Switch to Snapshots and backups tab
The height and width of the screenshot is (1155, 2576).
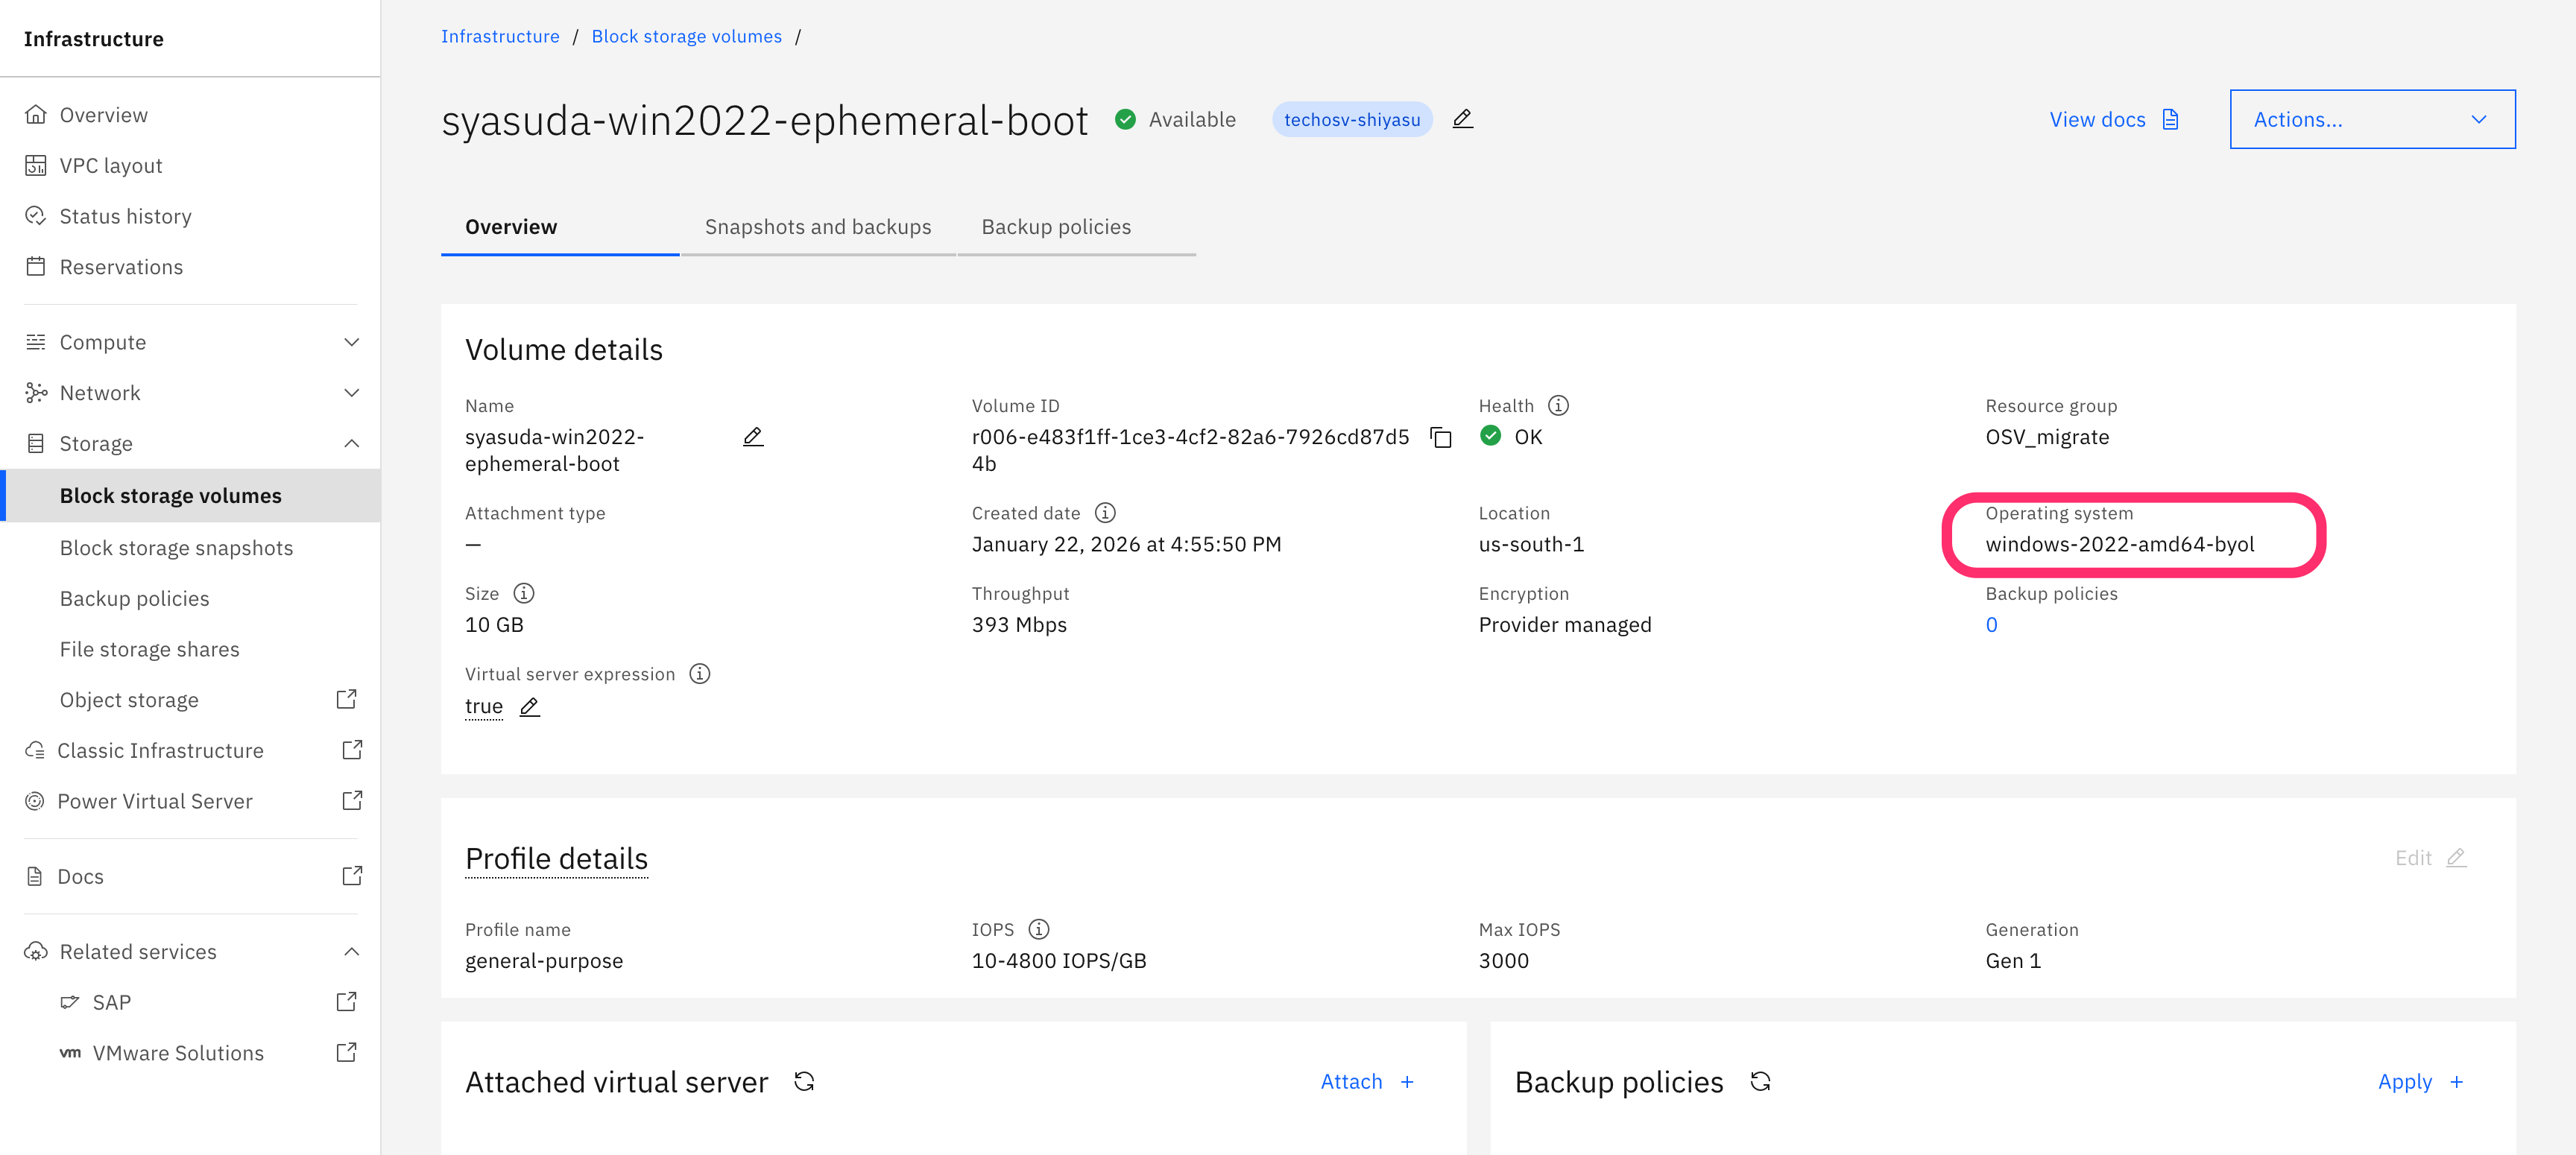coord(817,227)
